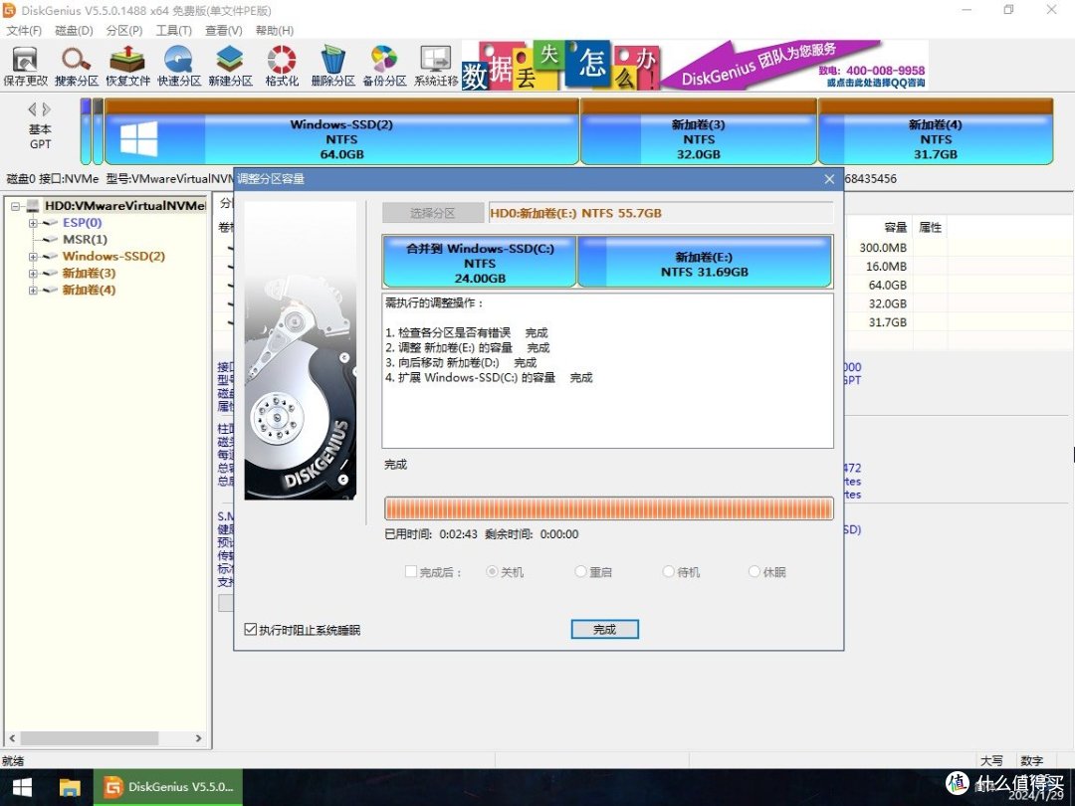Select ESP(0) label in disk tree
The height and width of the screenshot is (806, 1075).
click(83, 223)
